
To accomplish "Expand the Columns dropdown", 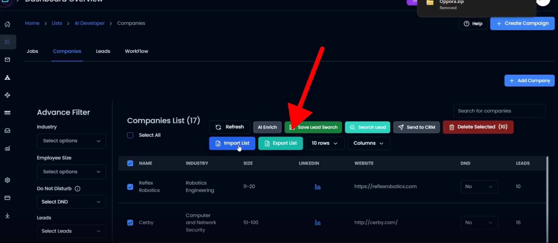I will (369, 143).
